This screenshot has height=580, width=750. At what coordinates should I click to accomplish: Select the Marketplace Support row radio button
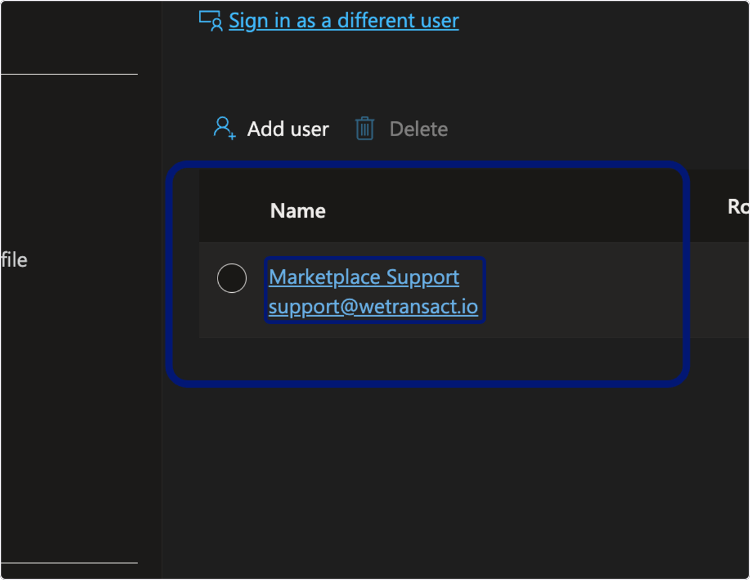click(x=232, y=278)
